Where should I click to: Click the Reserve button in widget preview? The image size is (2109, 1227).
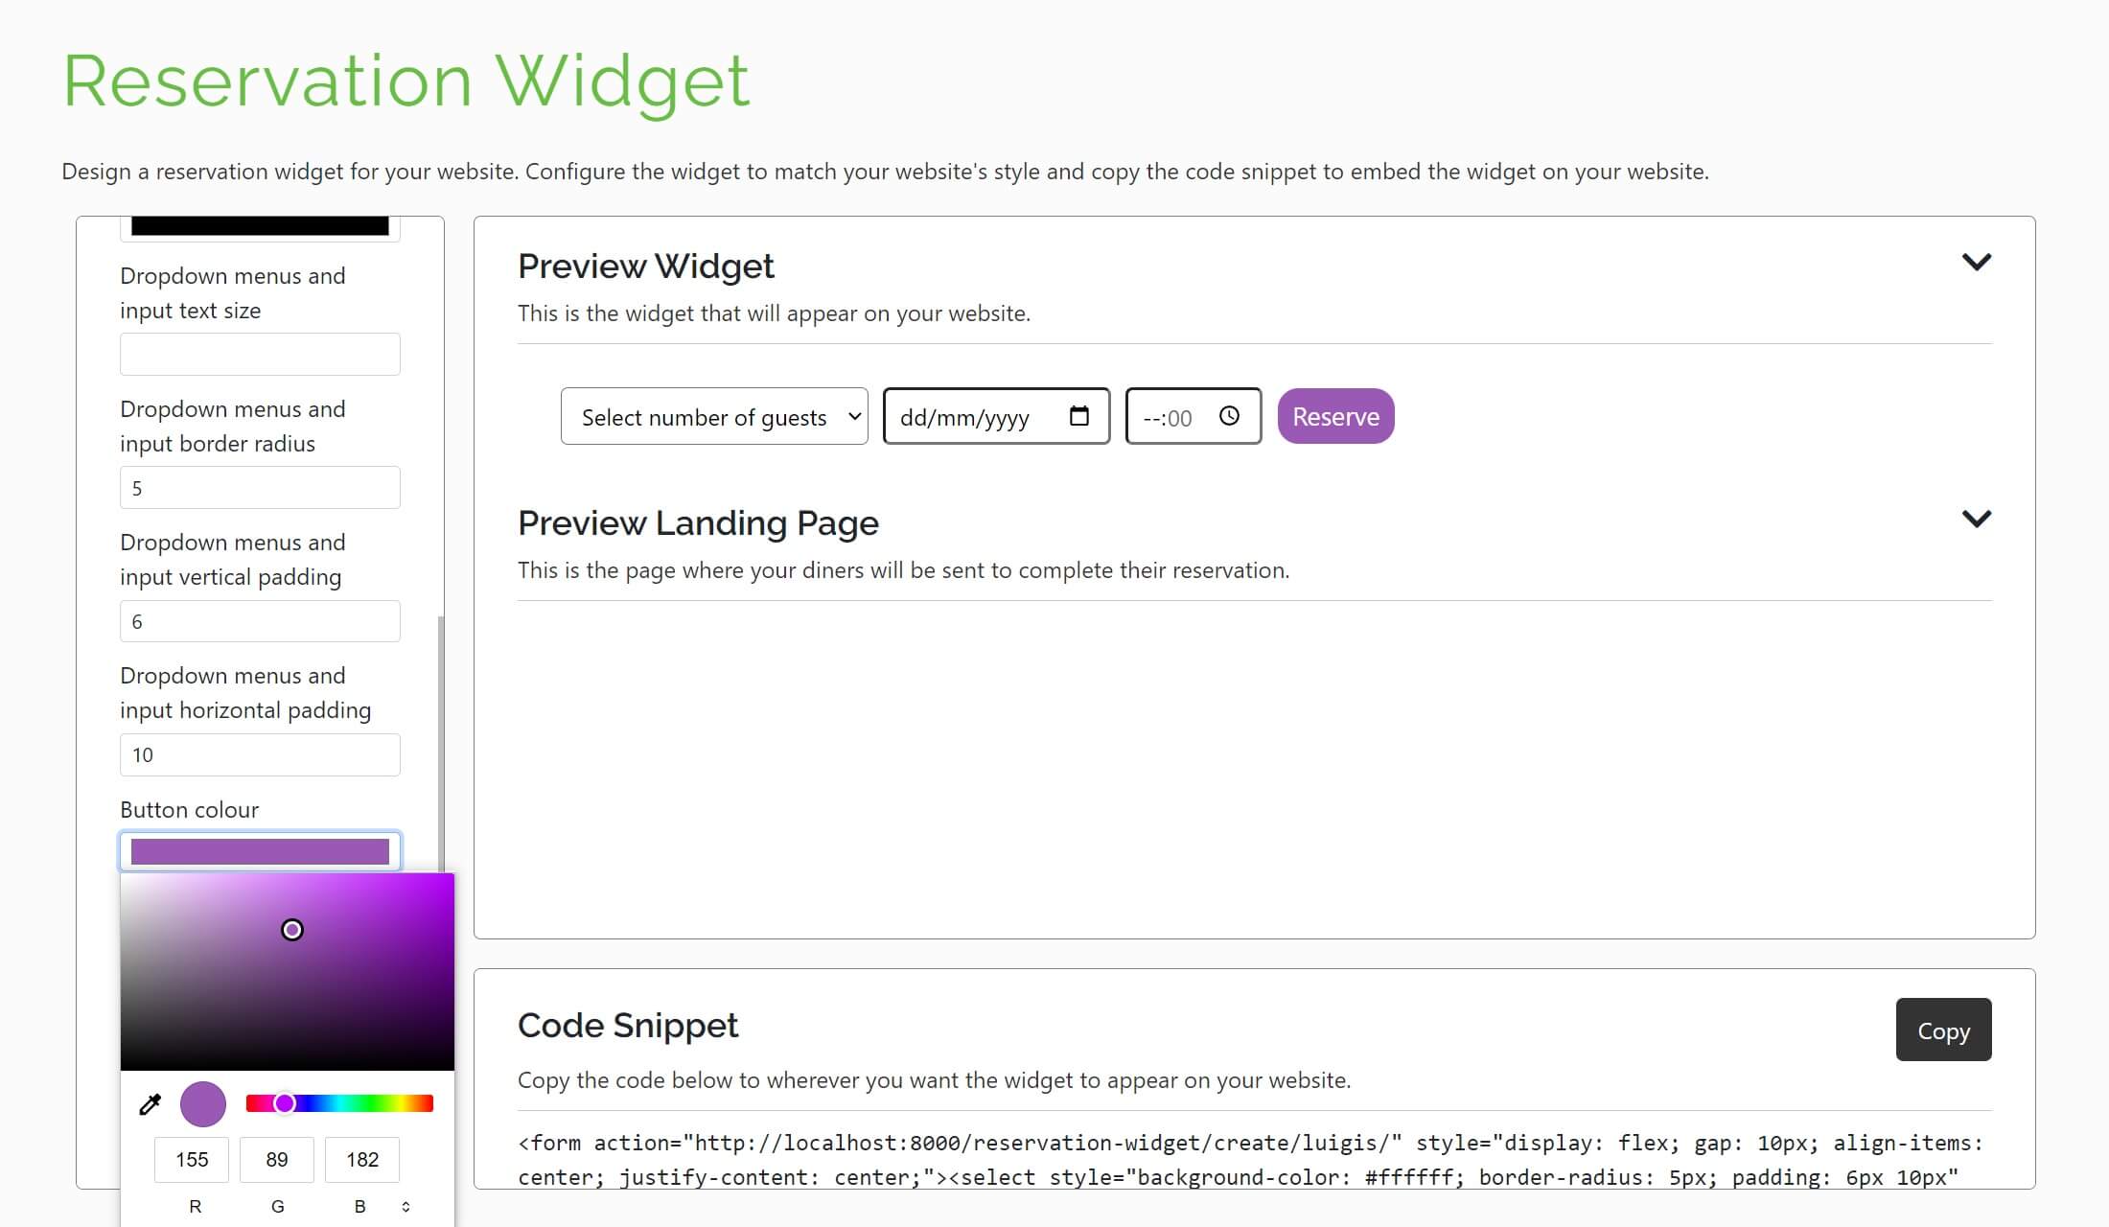click(x=1335, y=416)
